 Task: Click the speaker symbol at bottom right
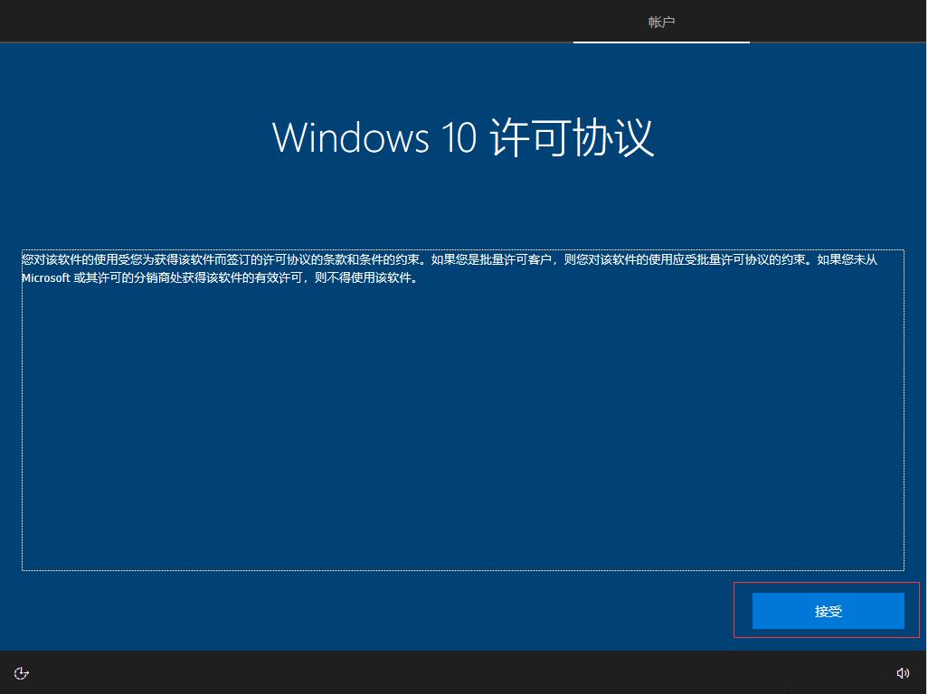pos(903,672)
